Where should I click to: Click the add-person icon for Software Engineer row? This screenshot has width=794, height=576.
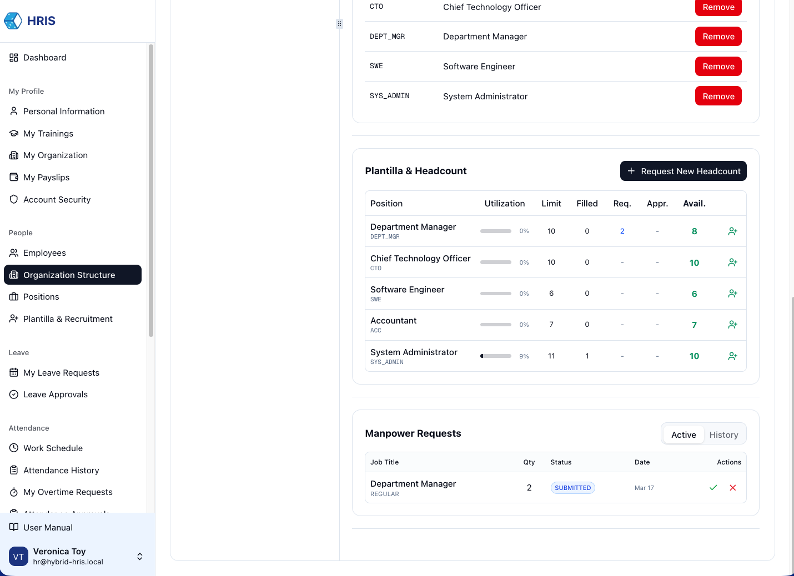(x=732, y=294)
